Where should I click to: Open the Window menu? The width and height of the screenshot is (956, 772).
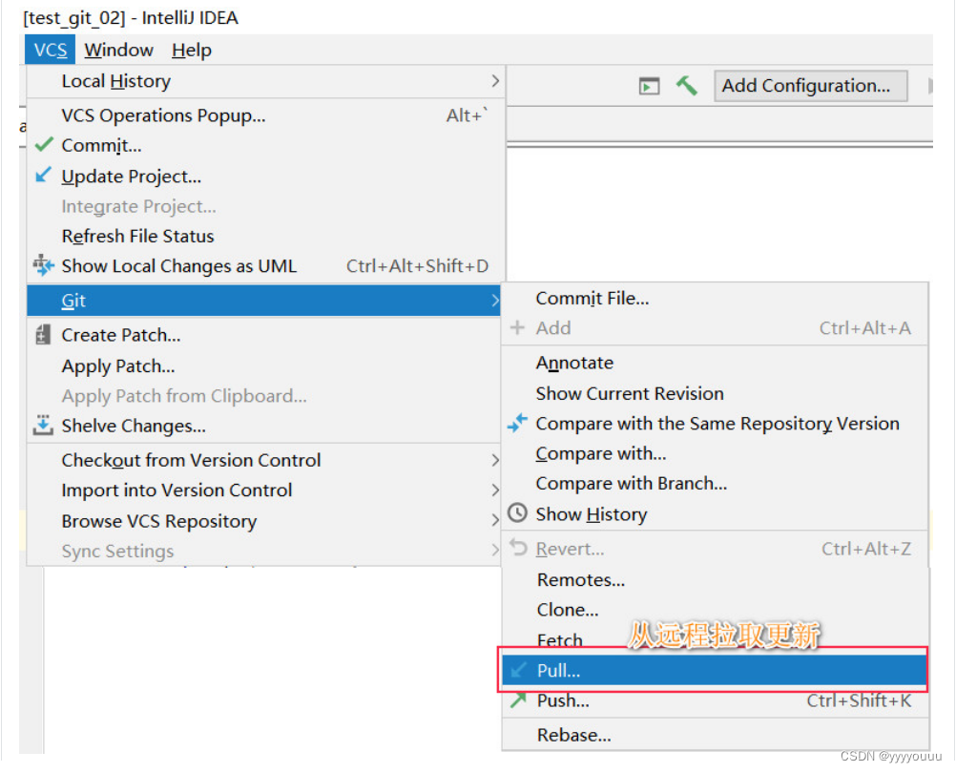(117, 50)
